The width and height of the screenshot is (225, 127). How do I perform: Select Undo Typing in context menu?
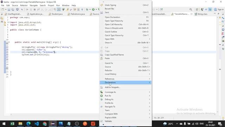[x=126, y=5]
